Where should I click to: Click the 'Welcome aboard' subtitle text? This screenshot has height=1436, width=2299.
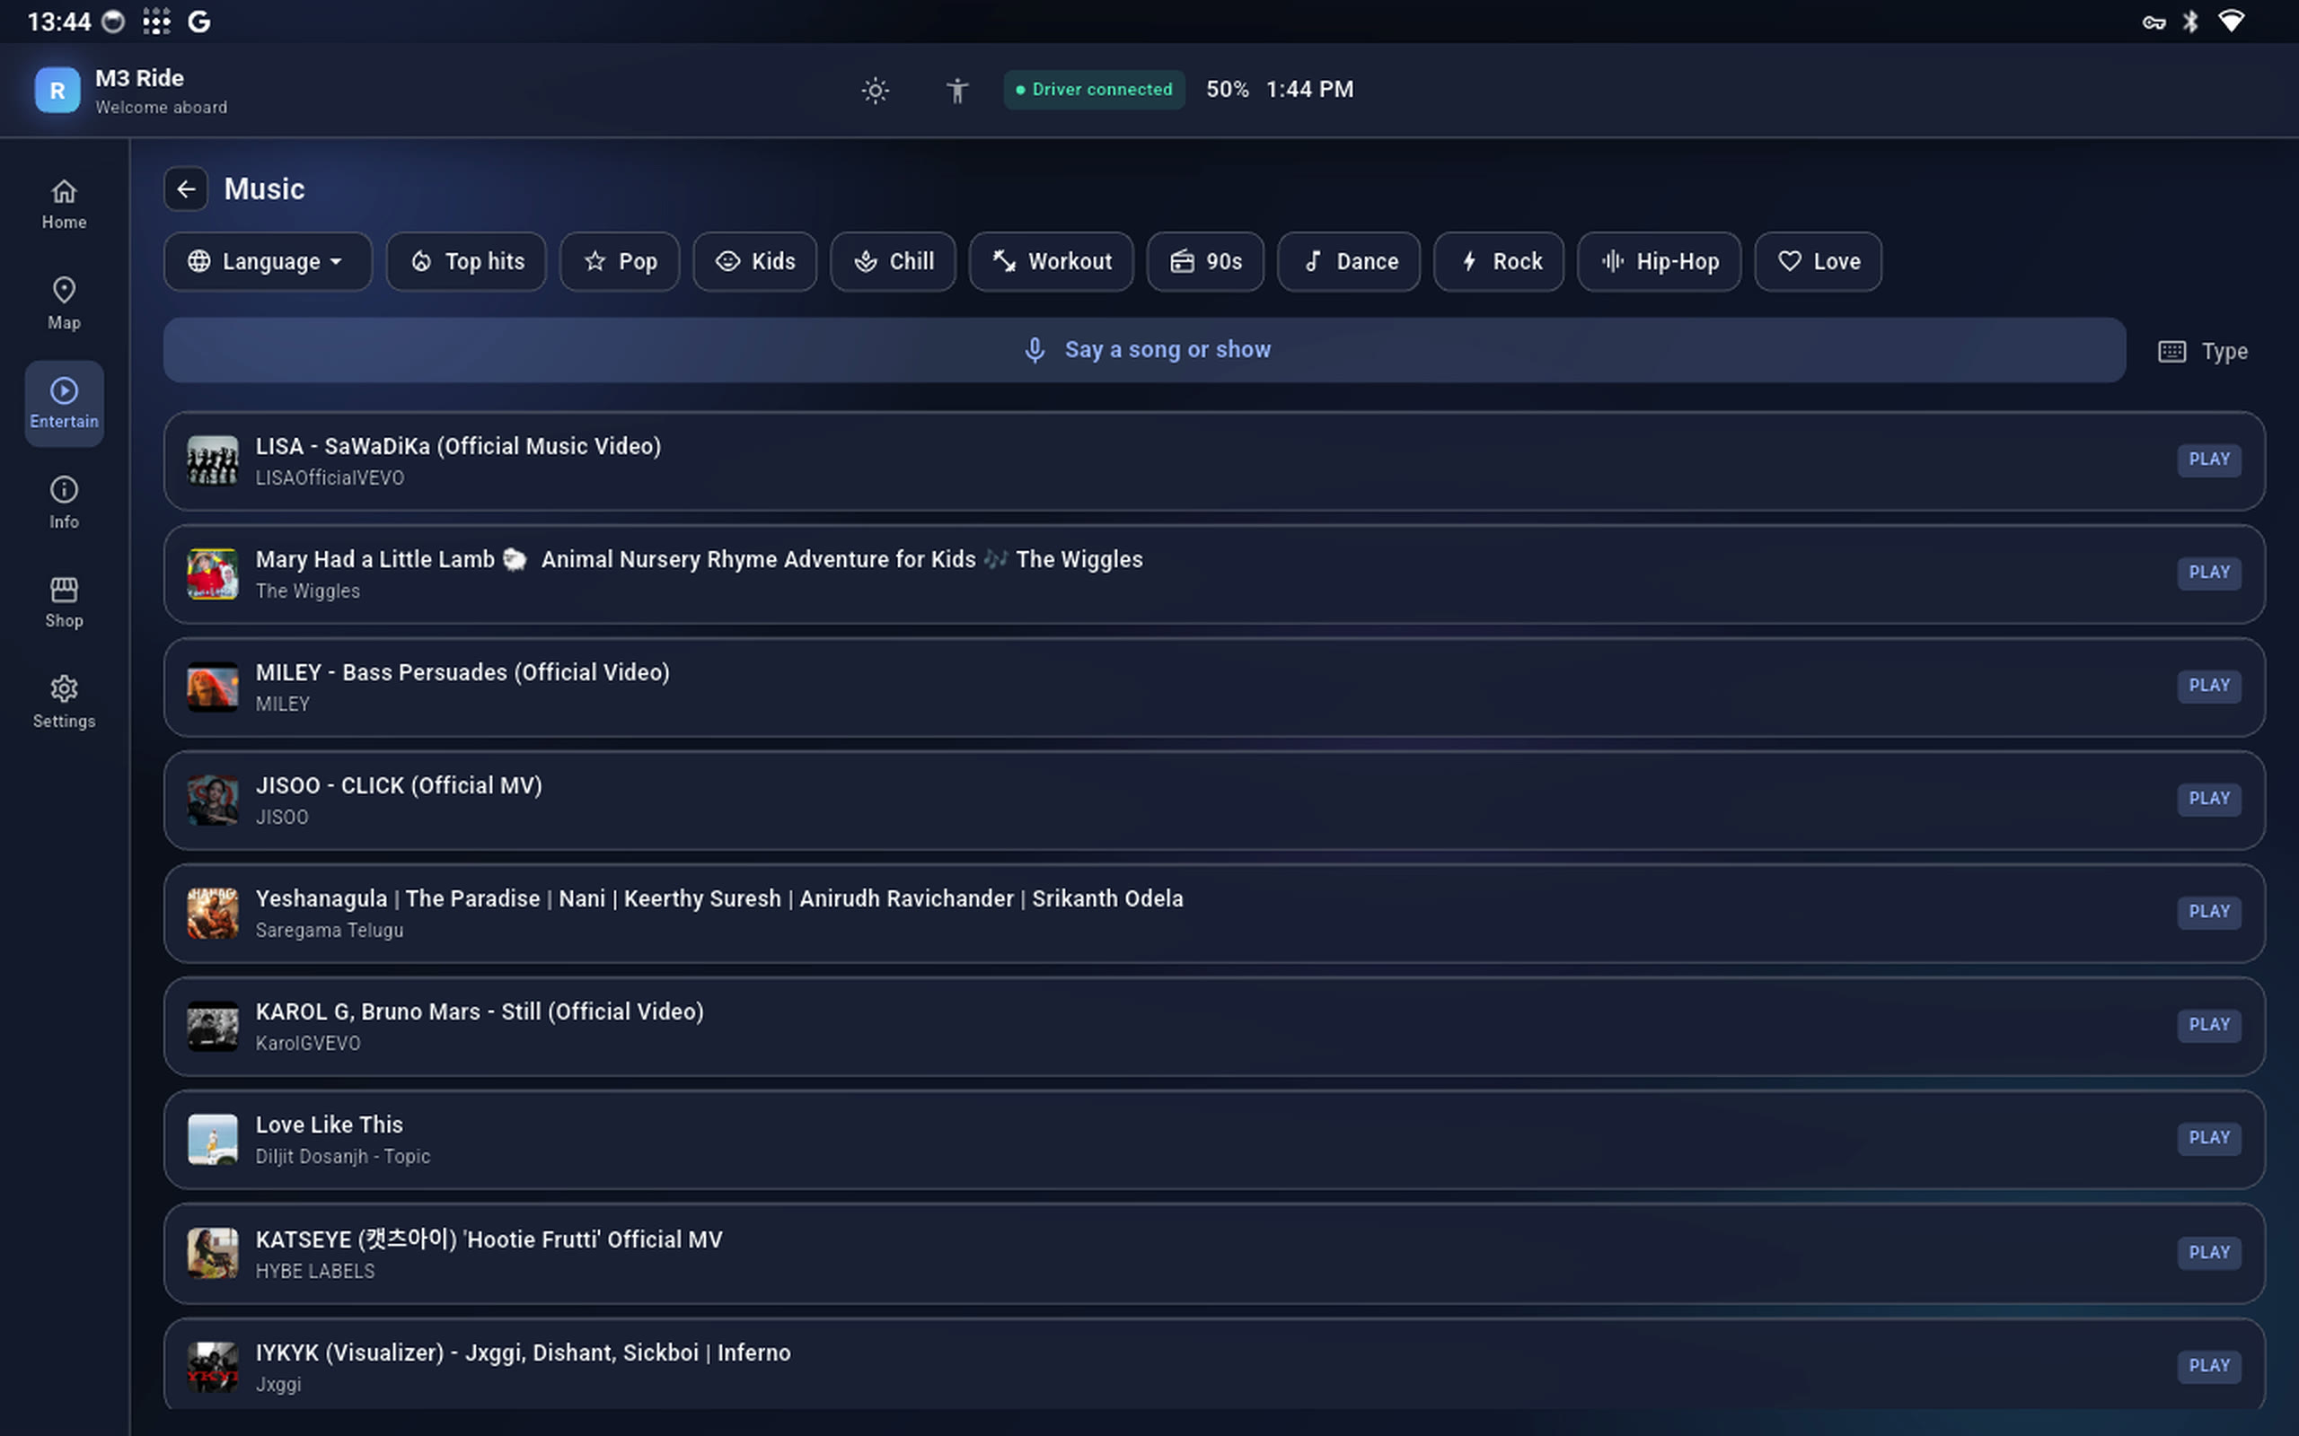click(x=162, y=108)
